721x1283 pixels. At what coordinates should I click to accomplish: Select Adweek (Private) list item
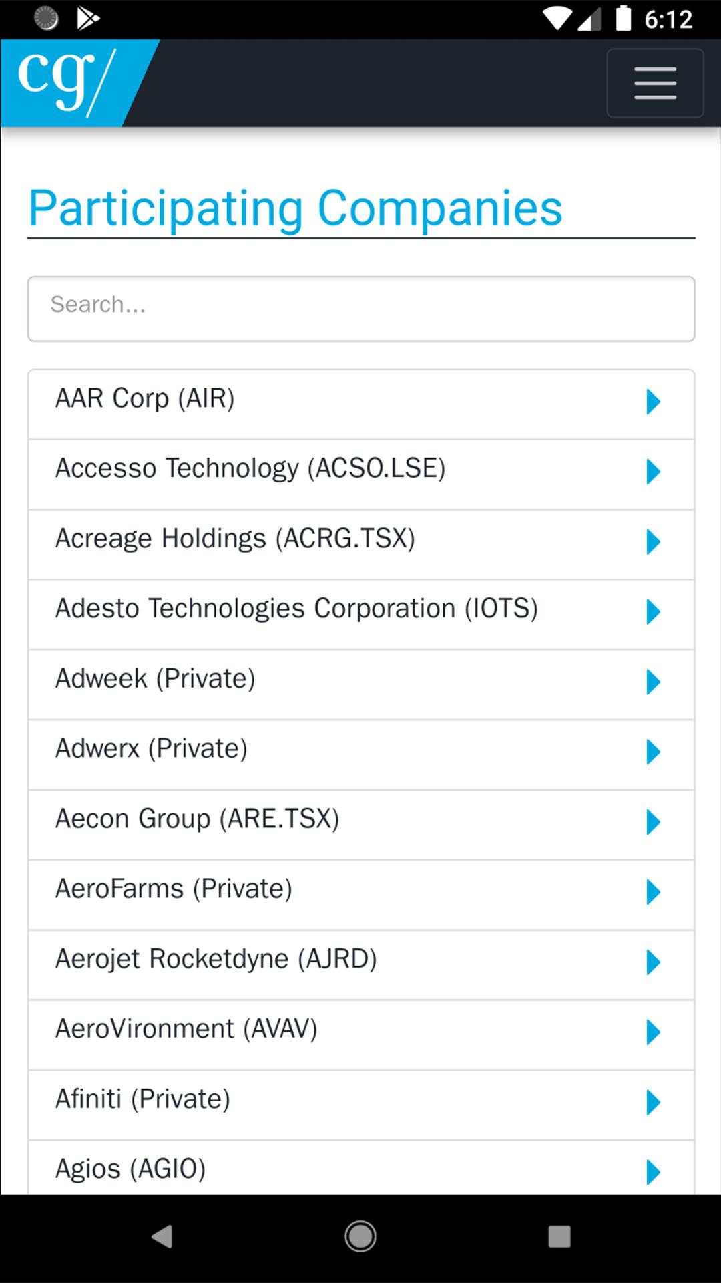(x=361, y=684)
